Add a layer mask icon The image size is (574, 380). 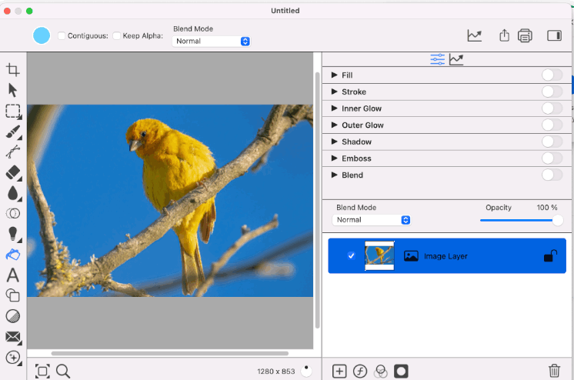pyautogui.click(x=401, y=371)
